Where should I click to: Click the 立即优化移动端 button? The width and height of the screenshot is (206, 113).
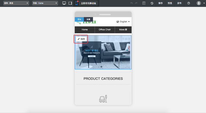click(x=88, y=3)
